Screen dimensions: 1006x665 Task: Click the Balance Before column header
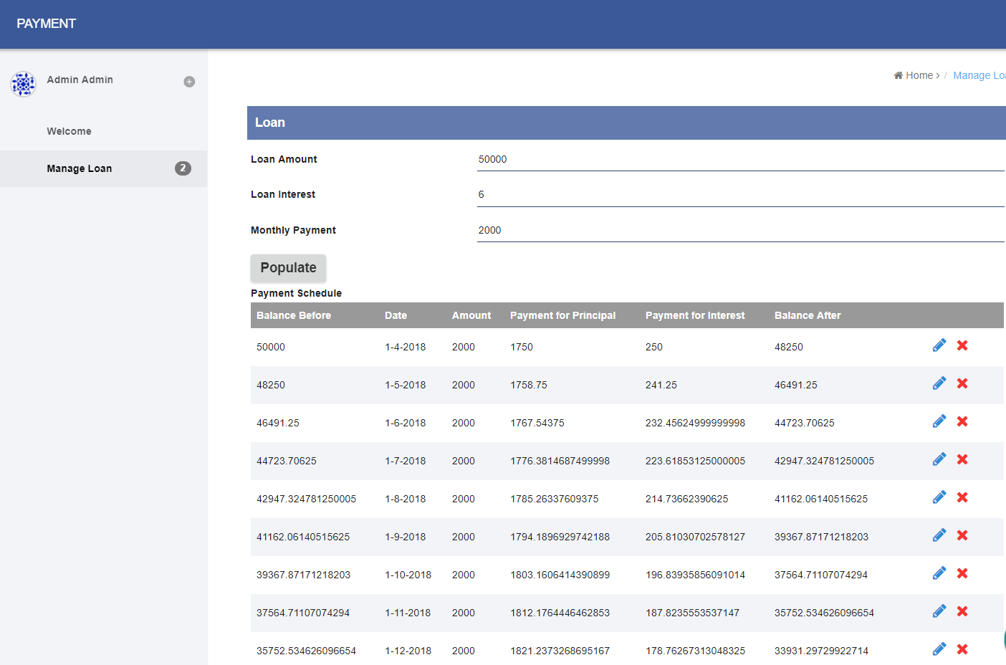point(294,315)
